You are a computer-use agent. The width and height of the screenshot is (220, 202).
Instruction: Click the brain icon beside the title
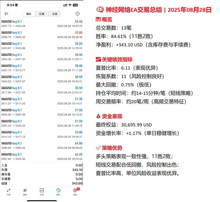(100, 10)
